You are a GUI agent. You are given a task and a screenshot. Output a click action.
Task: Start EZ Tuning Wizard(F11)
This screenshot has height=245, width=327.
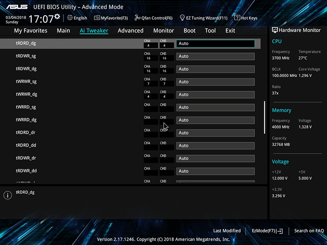pos(207,18)
